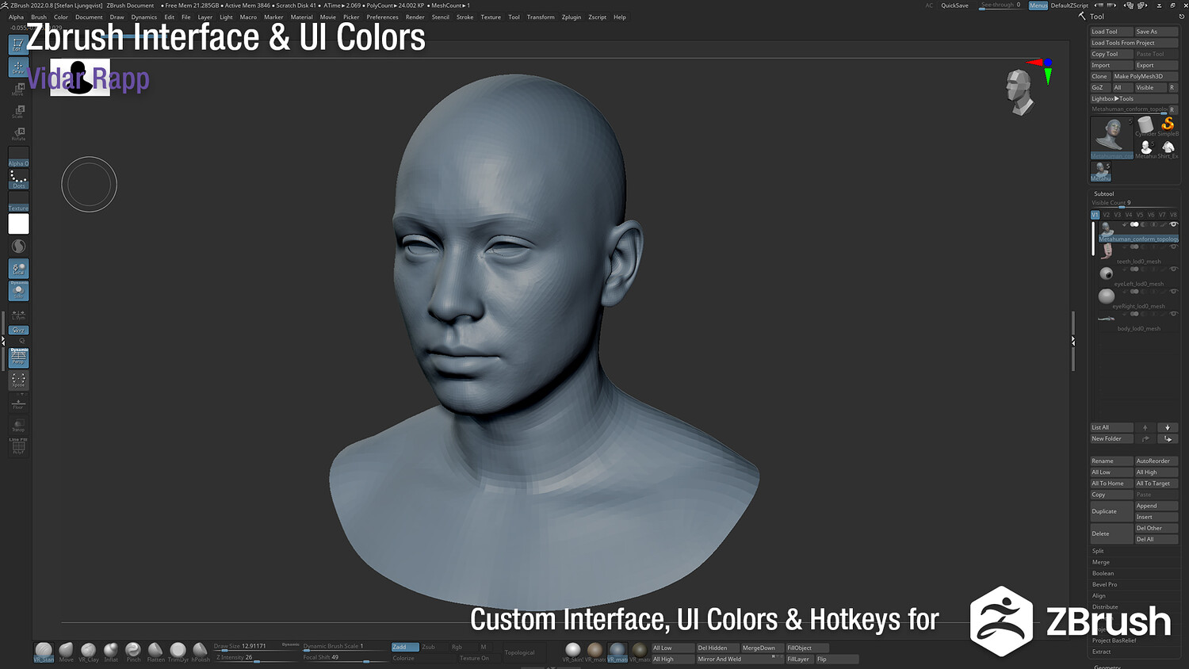
Task: Choose the Flatten brush
Action: pyautogui.click(x=155, y=652)
